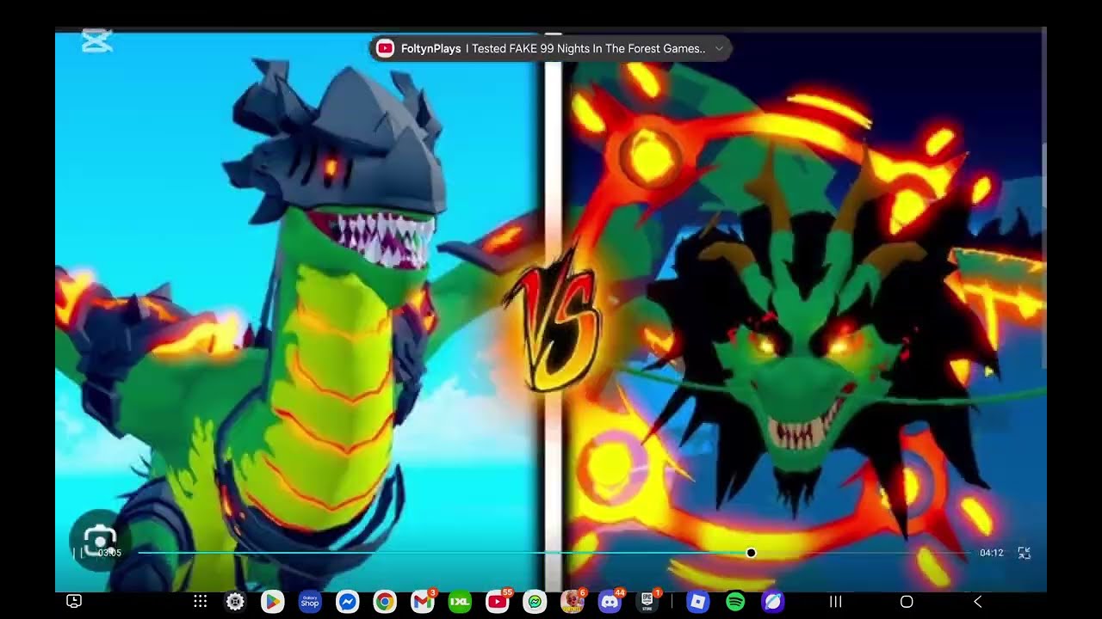
Task: Open the FoltynPlays channel name link
Action: point(430,49)
